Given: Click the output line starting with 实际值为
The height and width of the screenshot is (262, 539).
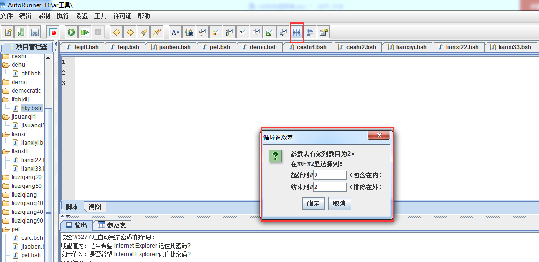Looking at the screenshot, I should 125,254.
